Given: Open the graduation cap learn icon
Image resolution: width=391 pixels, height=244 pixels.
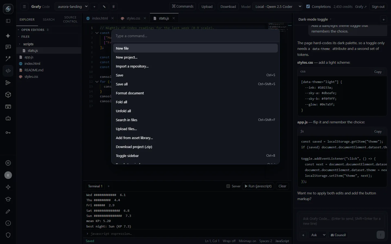Looking at the screenshot, I should click(x=8, y=199).
